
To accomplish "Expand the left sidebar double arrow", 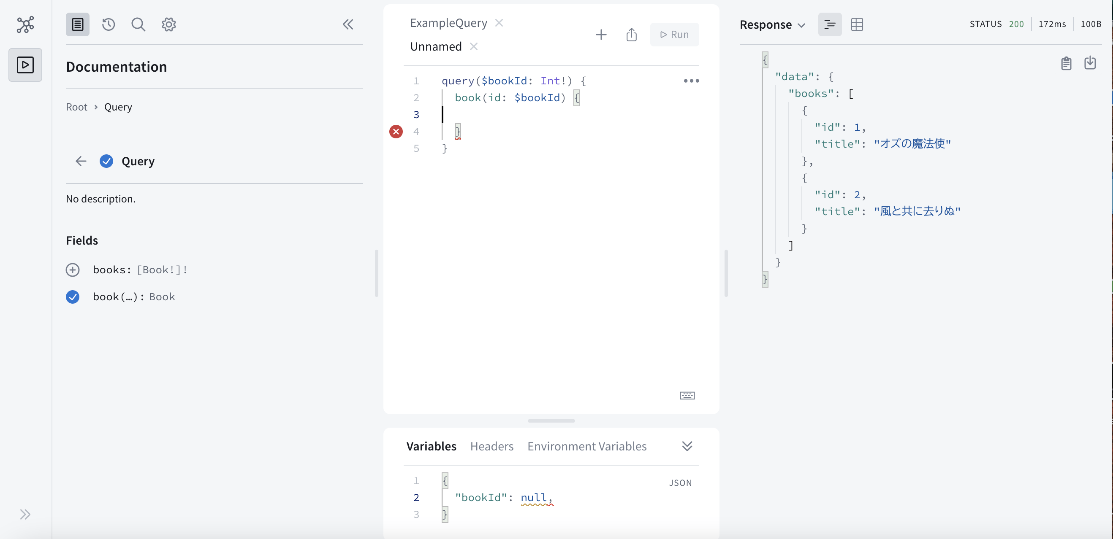I will [x=25, y=515].
